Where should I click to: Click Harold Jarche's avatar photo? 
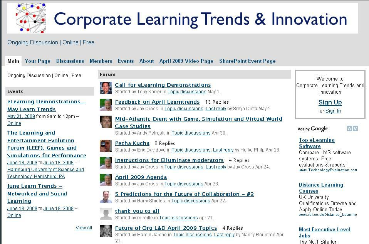click(x=104, y=231)
